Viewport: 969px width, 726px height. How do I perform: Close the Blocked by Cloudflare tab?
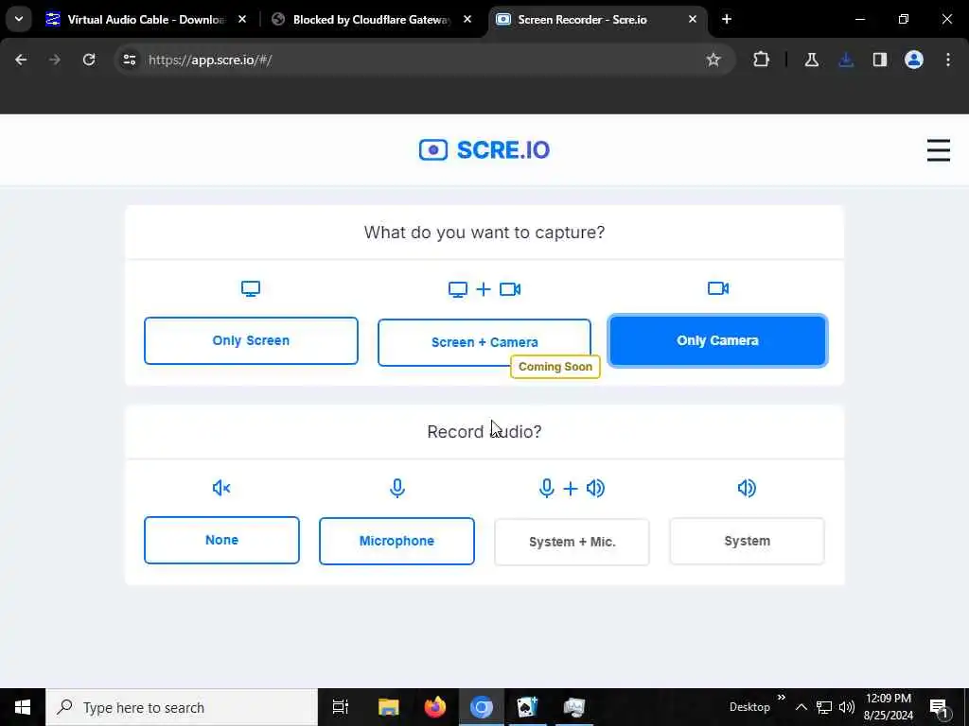(x=467, y=20)
